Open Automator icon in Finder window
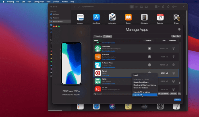Image resolution: width=199 pixels, height=117 pixels. click(x=112, y=17)
